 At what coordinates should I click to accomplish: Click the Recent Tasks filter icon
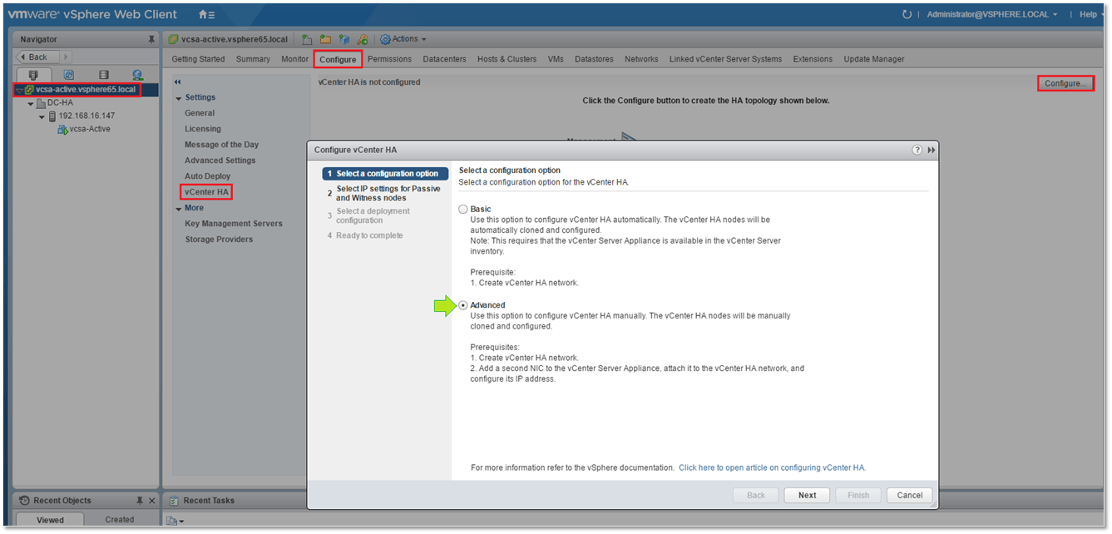[175, 521]
